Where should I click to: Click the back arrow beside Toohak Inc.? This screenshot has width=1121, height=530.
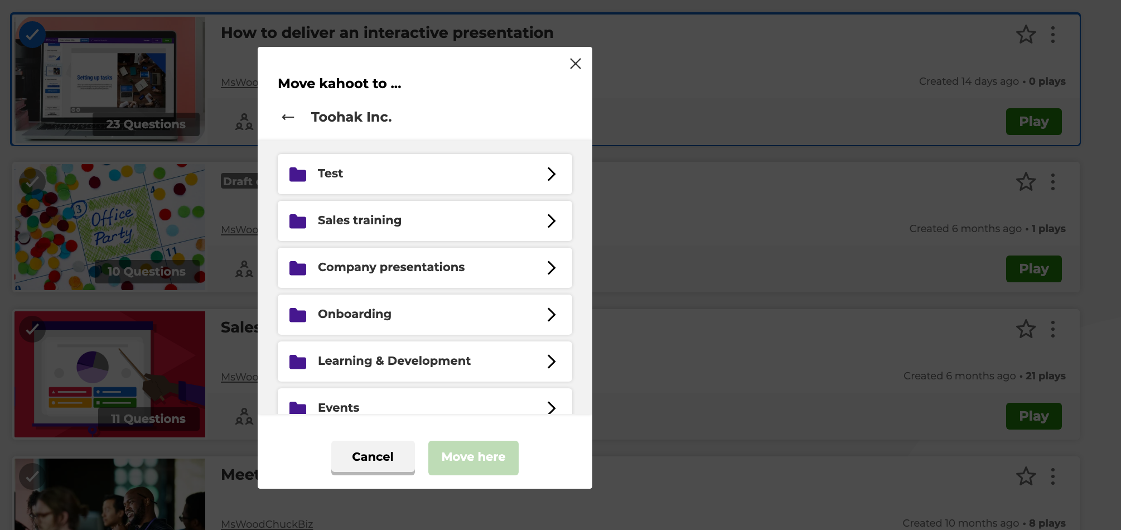click(288, 117)
